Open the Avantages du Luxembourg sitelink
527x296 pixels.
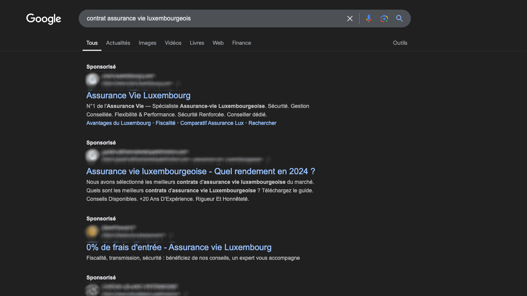point(118,123)
